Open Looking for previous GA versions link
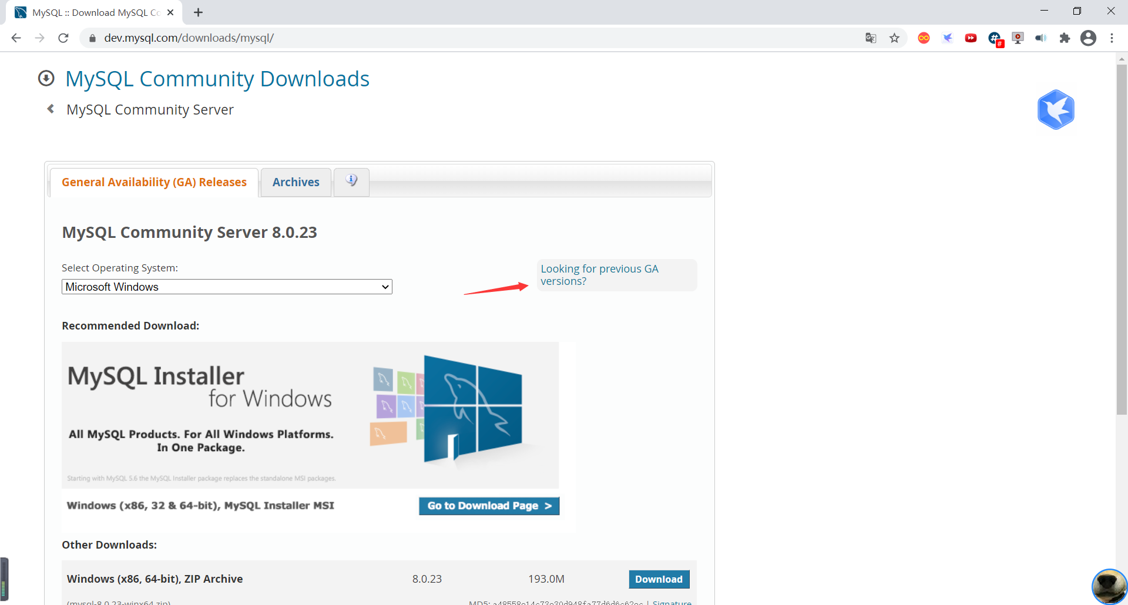 click(x=599, y=275)
